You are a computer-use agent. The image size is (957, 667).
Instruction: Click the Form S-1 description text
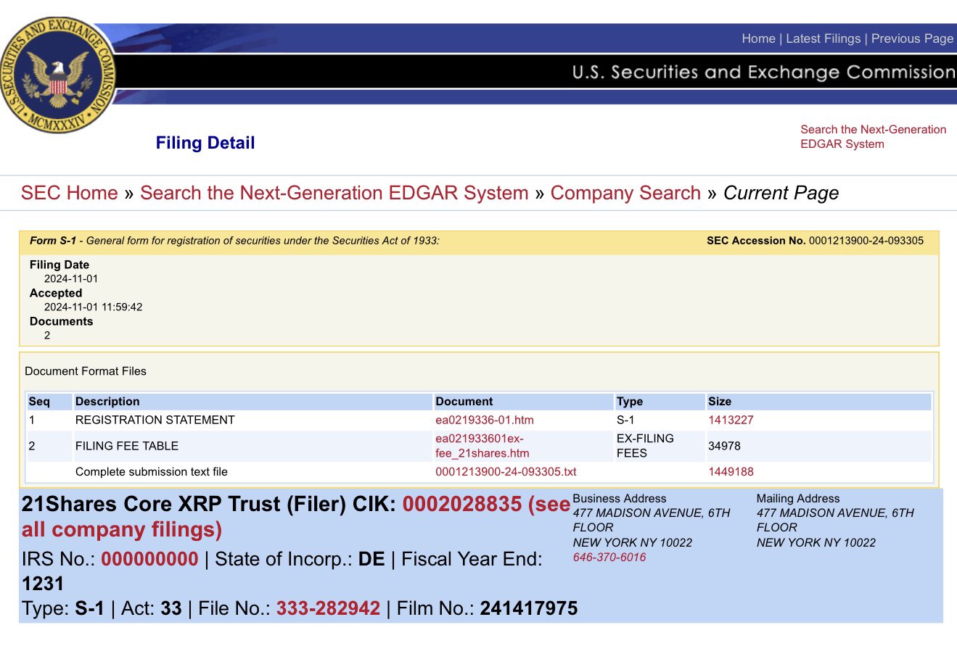click(x=234, y=241)
